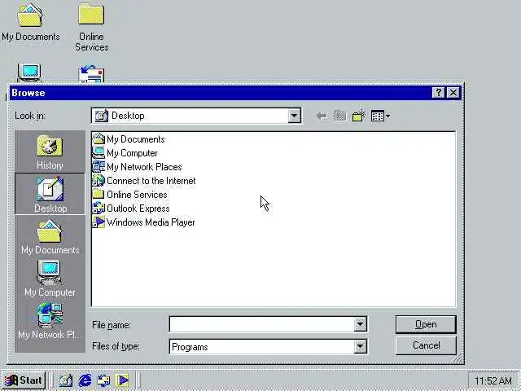This screenshot has width=521, height=391.
Task: Click the taskbar clock
Action: tap(493, 380)
